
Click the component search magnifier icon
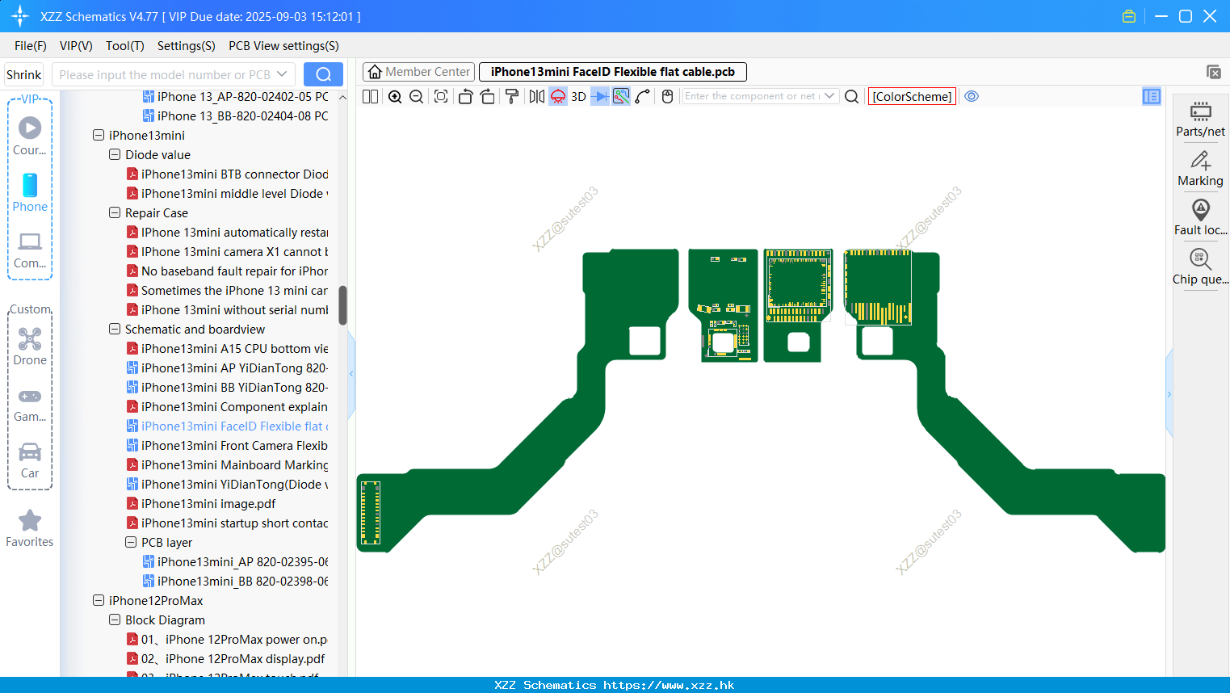[851, 96]
